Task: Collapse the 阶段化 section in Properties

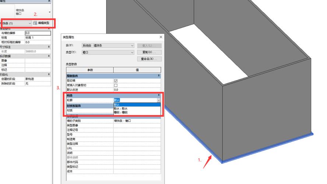Action: [x=49, y=74]
